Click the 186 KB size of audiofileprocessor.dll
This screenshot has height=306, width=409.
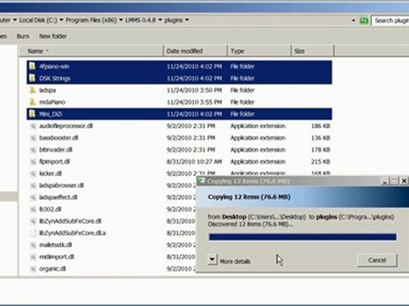(x=320, y=126)
